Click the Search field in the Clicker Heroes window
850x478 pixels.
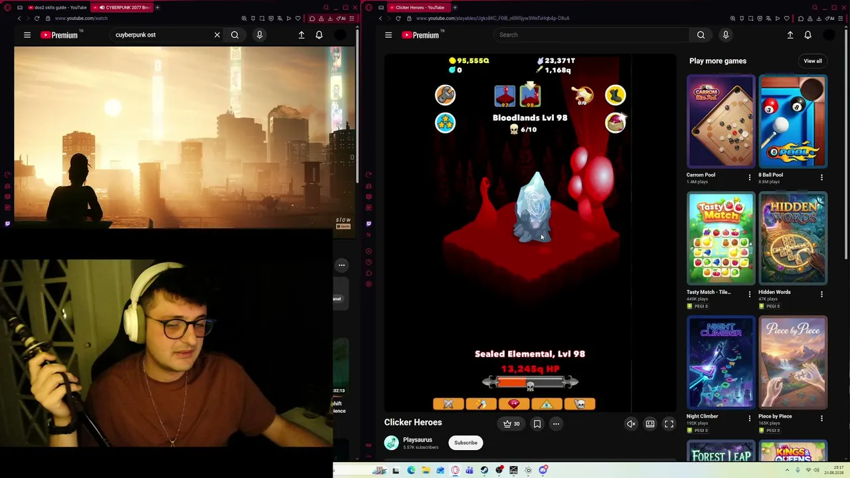591,35
